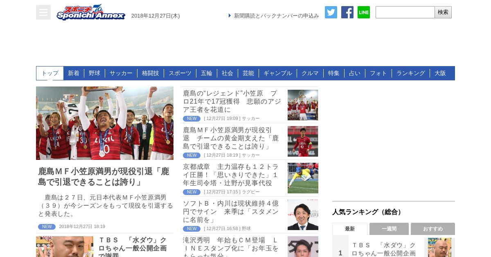Viewport: 491px width, 257px height.
Task: Open the LINE icon link
Action: [x=364, y=12]
